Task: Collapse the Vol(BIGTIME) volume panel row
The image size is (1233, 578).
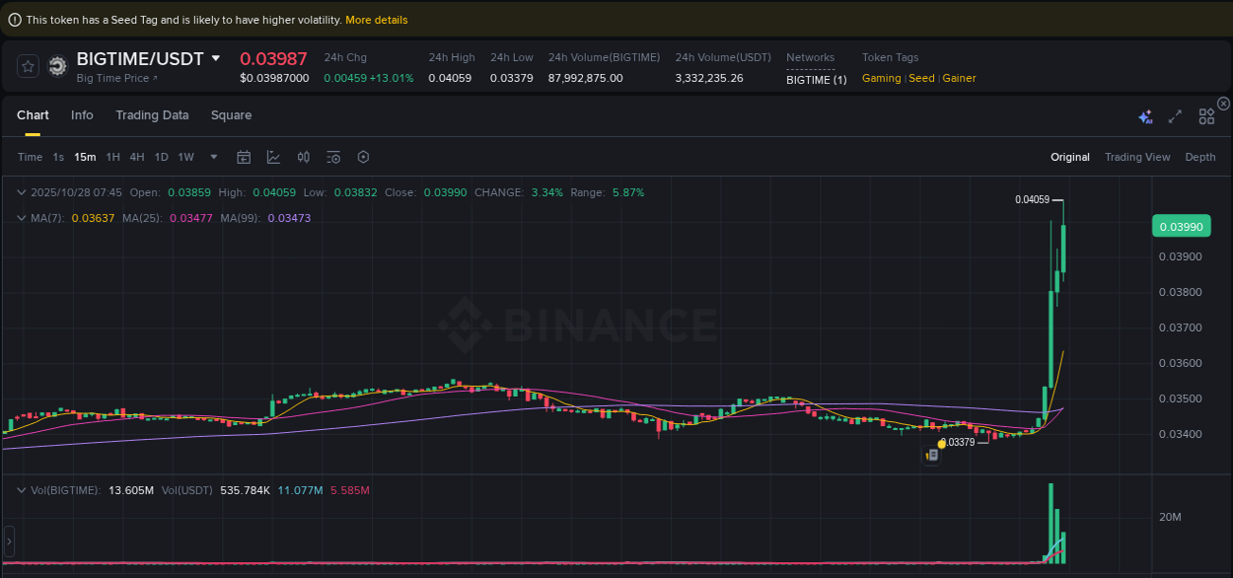Action: tap(21, 489)
